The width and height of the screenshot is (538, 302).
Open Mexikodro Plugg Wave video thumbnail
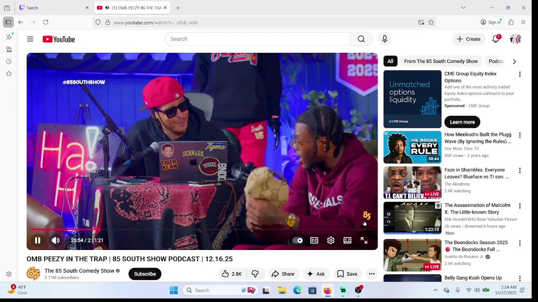coord(412,147)
